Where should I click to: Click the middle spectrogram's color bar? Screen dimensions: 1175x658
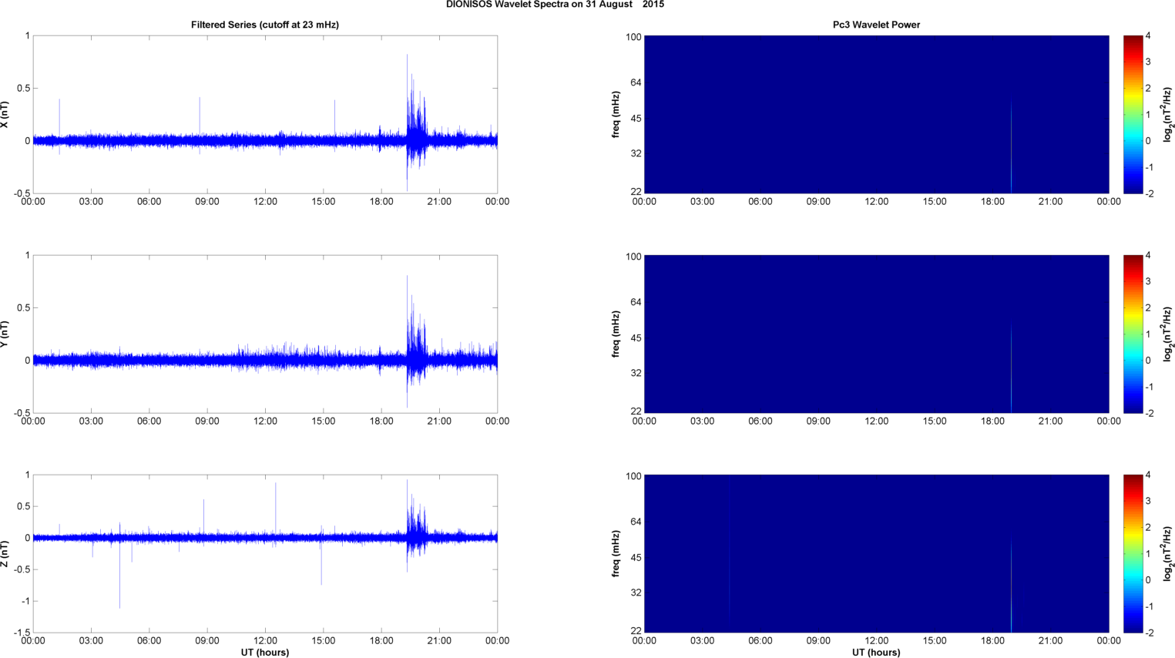click(x=1133, y=334)
